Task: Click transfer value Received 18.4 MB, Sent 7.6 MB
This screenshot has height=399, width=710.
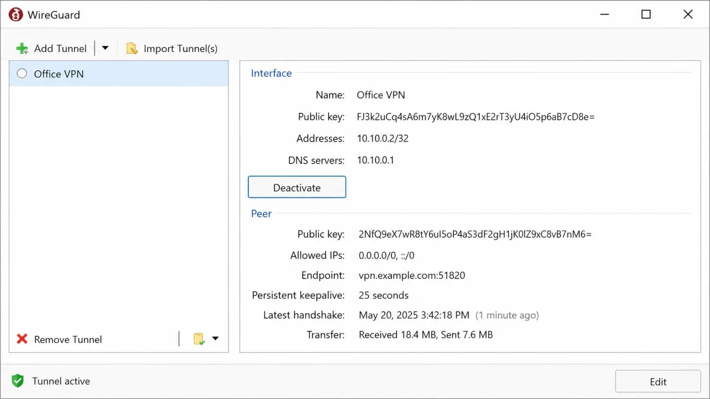Action: coord(426,335)
